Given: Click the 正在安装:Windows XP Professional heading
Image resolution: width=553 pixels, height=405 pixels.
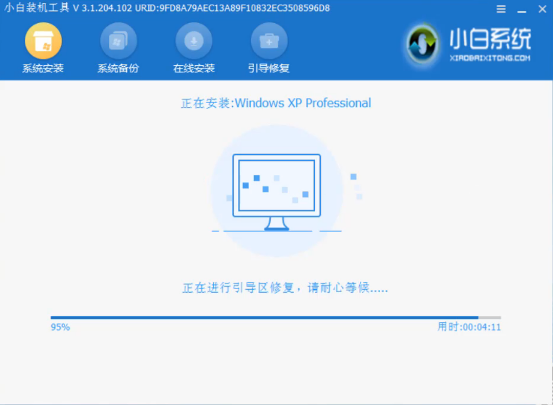Looking at the screenshot, I should [276, 103].
